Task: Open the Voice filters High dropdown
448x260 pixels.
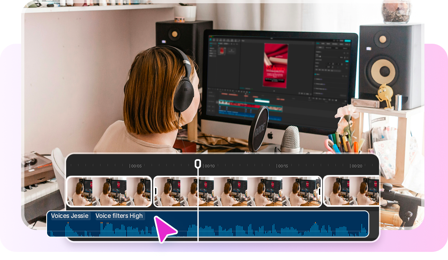Action: click(x=119, y=216)
